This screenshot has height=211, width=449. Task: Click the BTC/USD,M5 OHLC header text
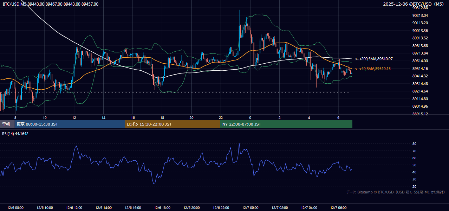[50, 4]
